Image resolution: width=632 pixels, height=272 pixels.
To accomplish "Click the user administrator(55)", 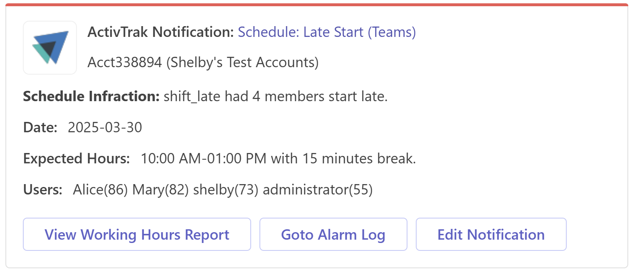I will (318, 190).
